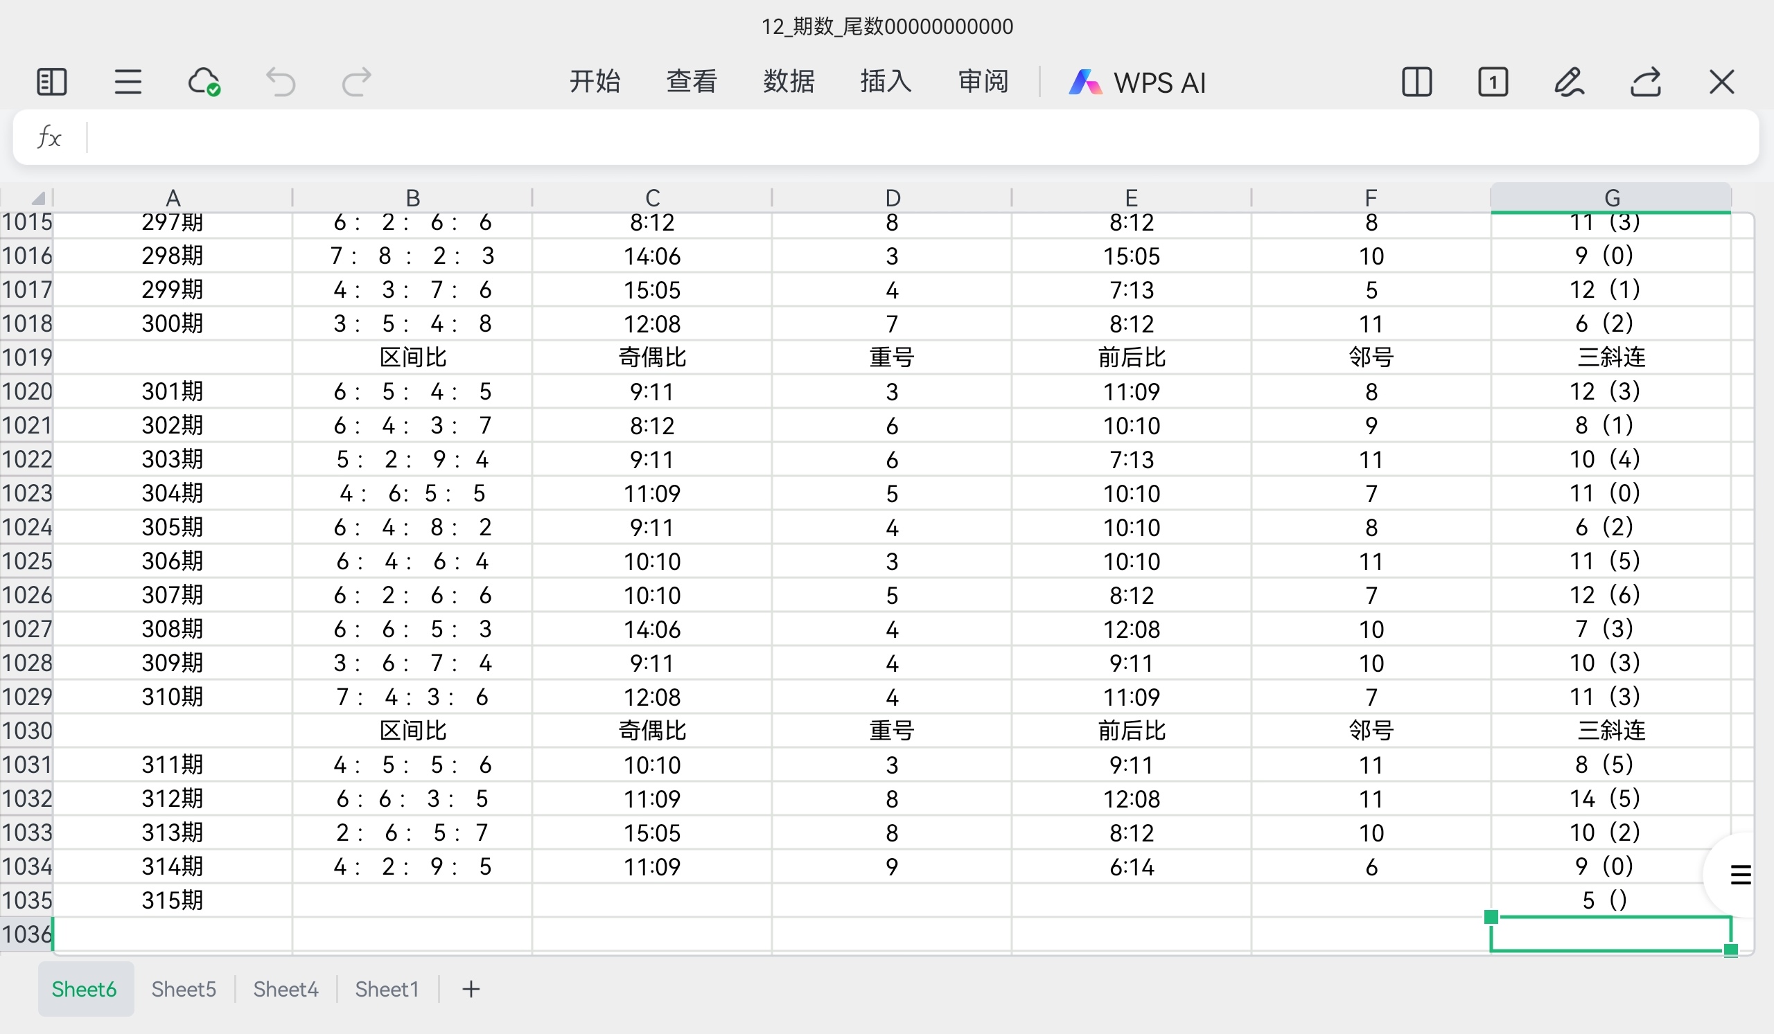
Task: Open the 开始 menu tab
Action: [x=594, y=82]
